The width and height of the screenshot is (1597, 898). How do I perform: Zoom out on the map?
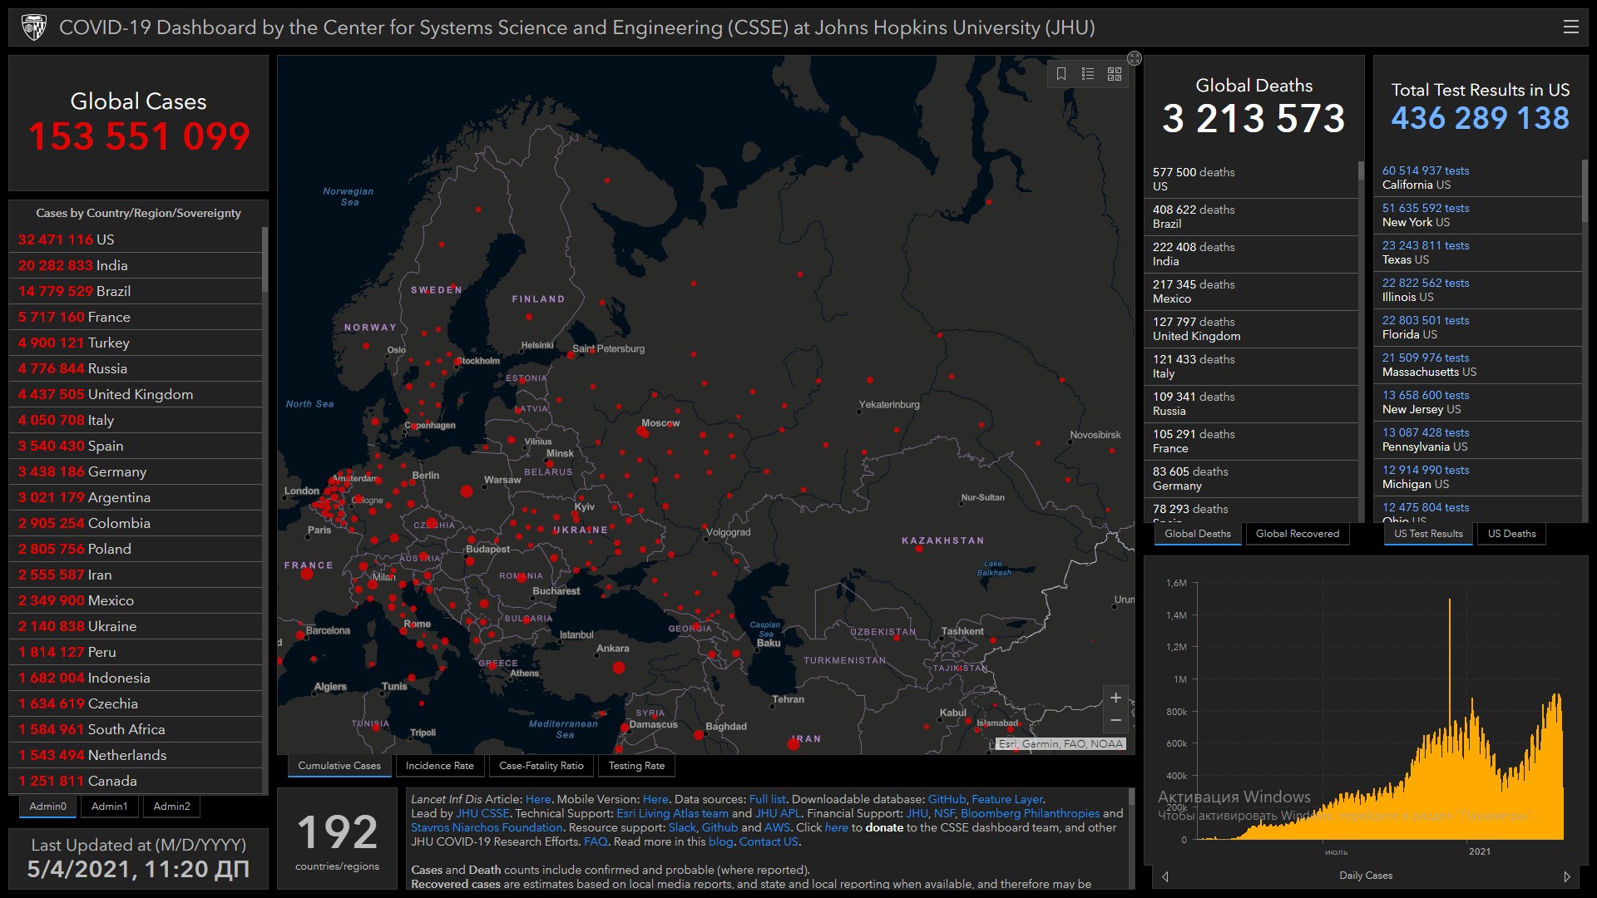click(x=1116, y=720)
